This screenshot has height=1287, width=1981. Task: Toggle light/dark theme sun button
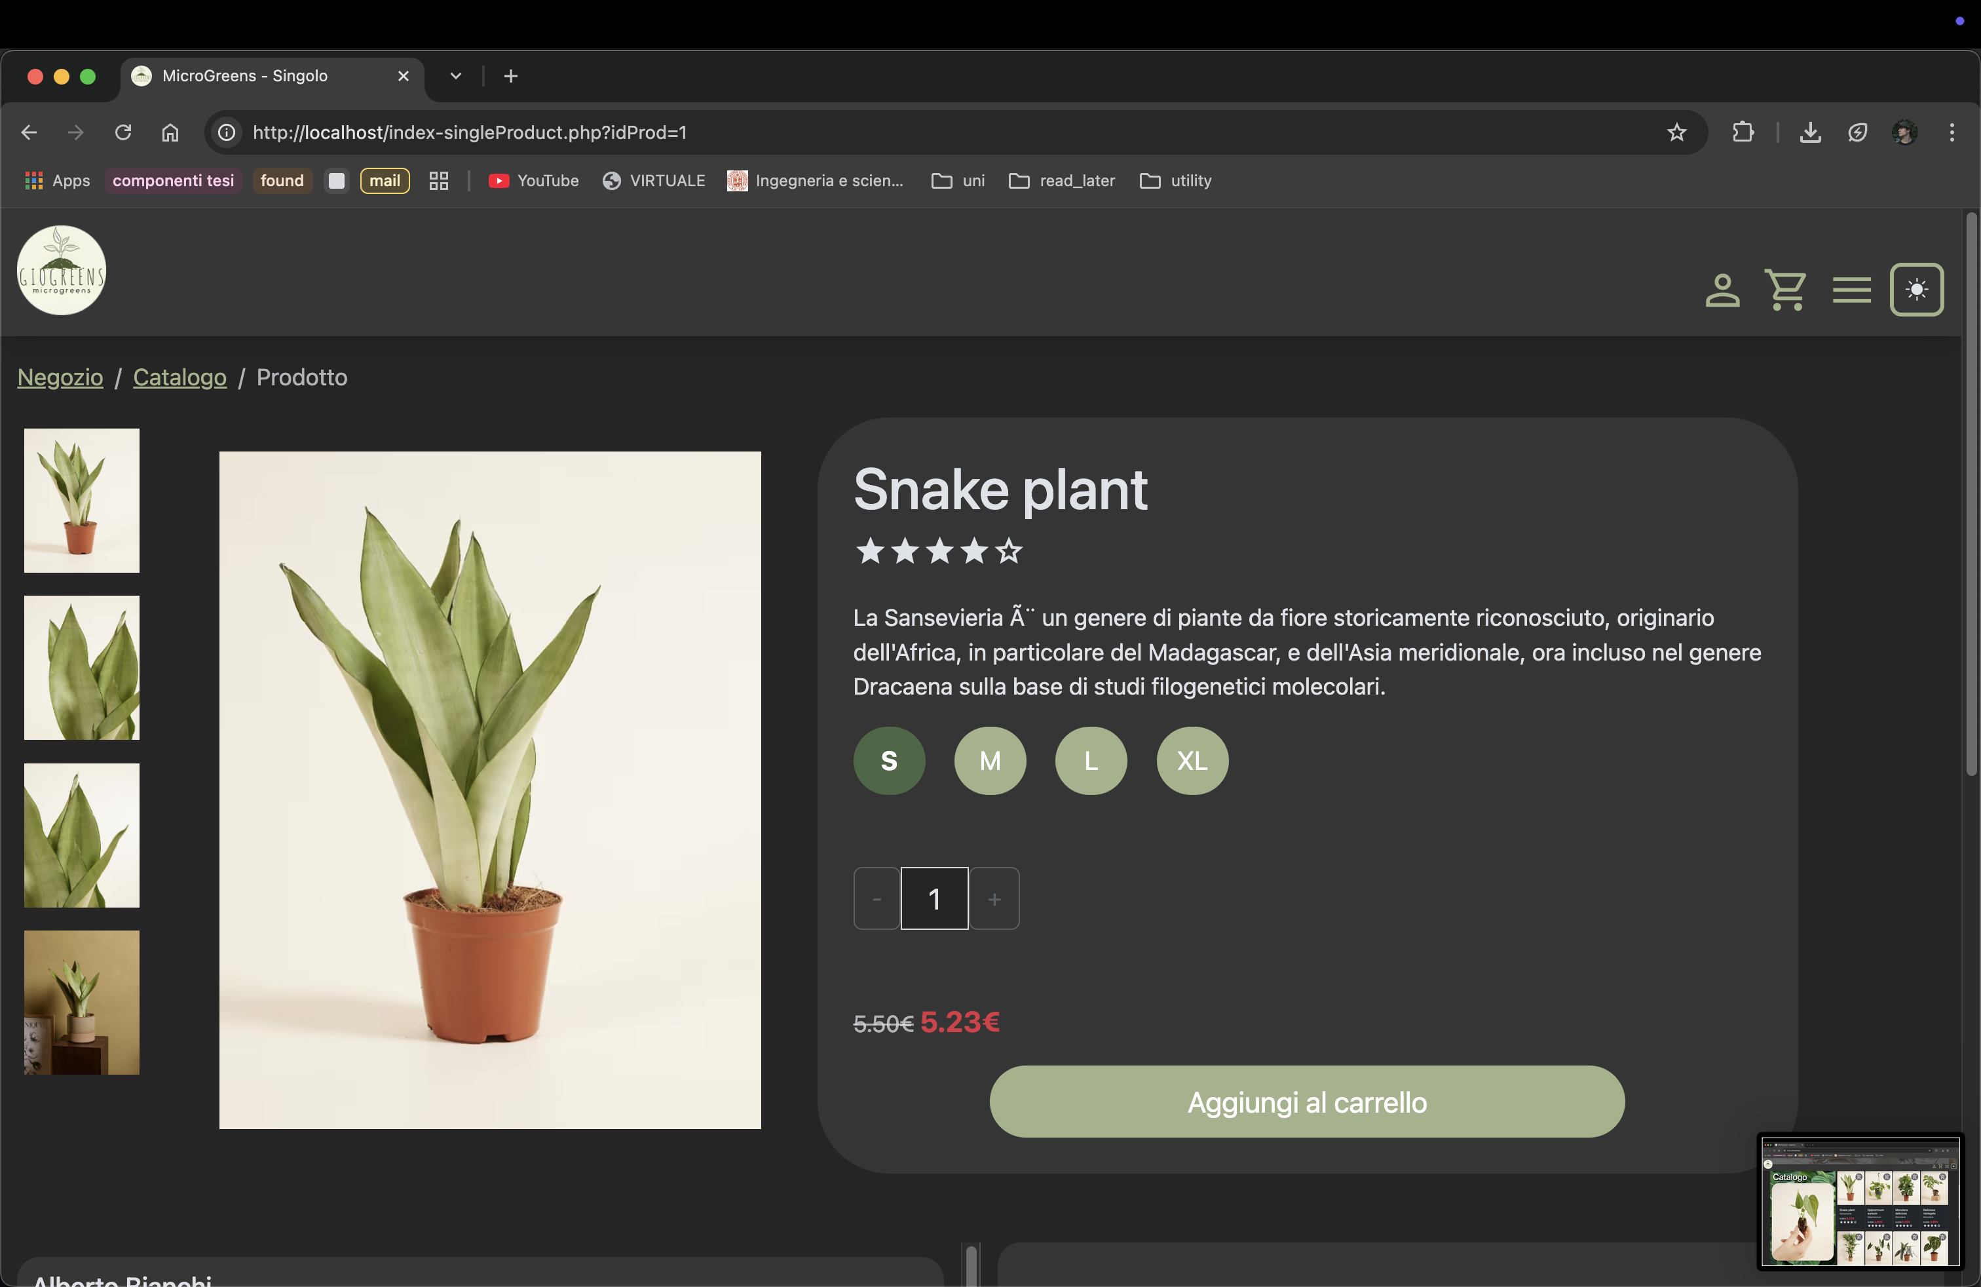[1916, 290]
